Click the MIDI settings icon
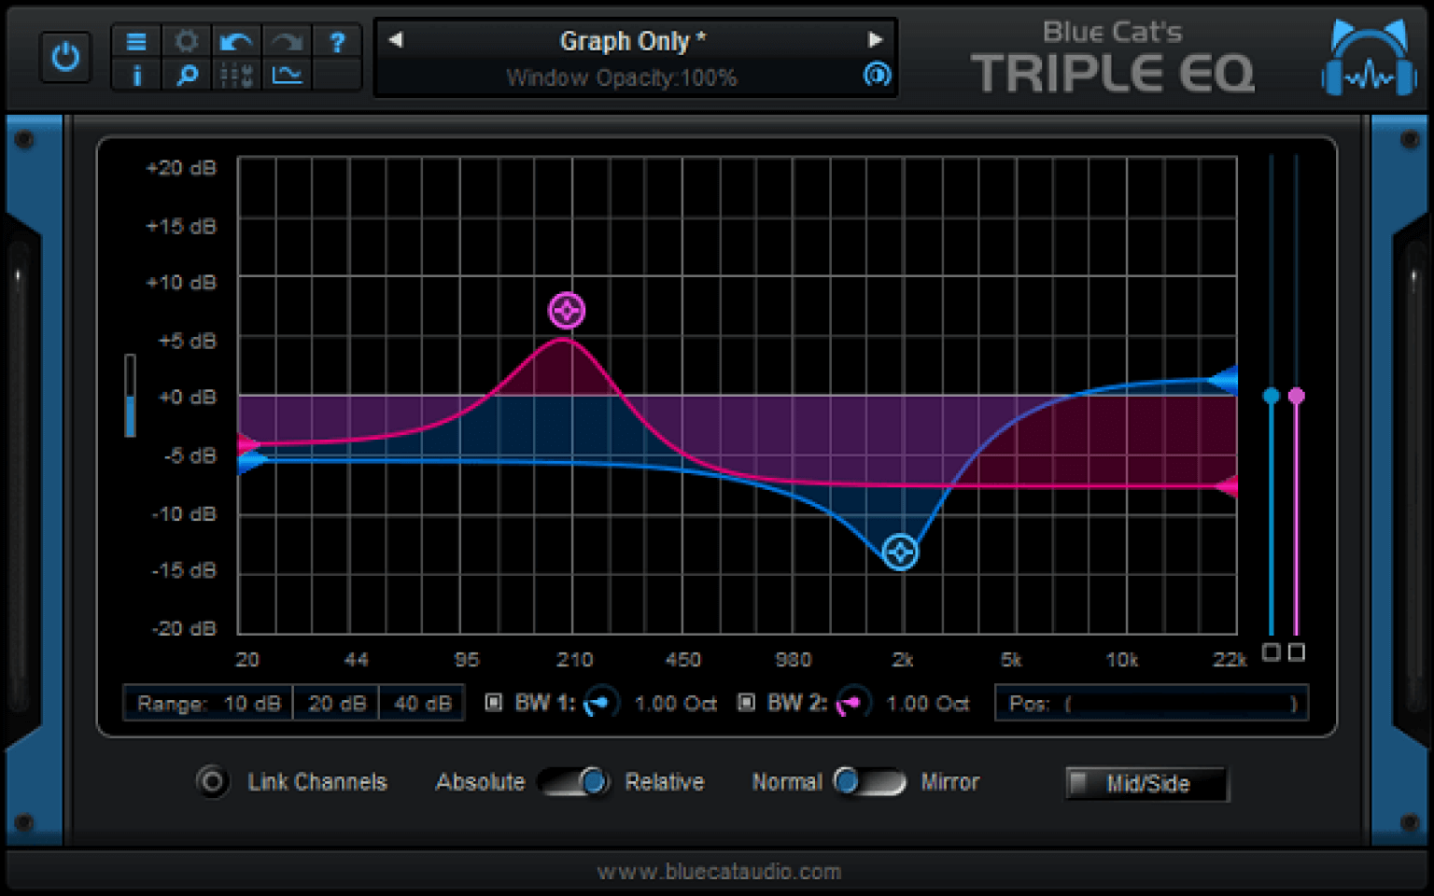Viewport: 1434px width, 896px height. coord(236,76)
